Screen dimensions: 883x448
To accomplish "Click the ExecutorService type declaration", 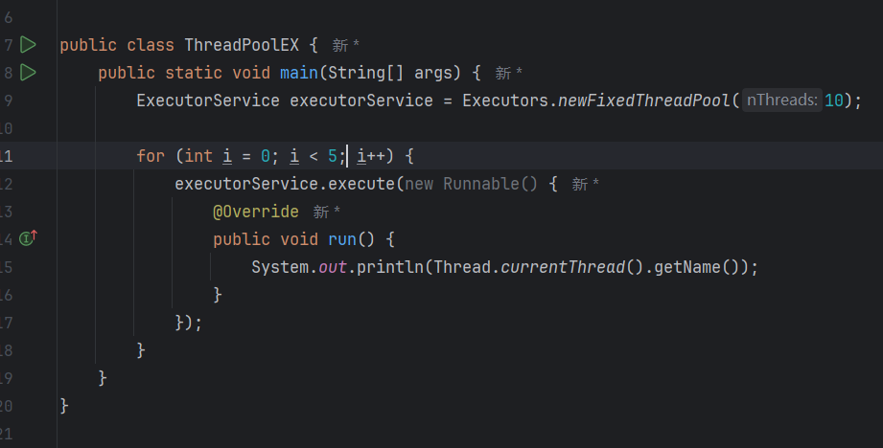I will click(208, 101).
